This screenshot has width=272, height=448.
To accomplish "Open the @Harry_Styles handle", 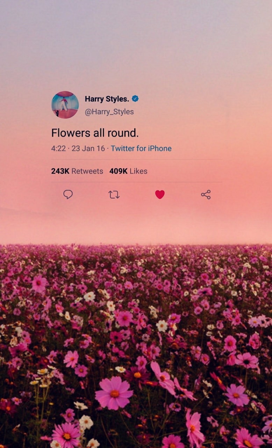I will [109, 112].
